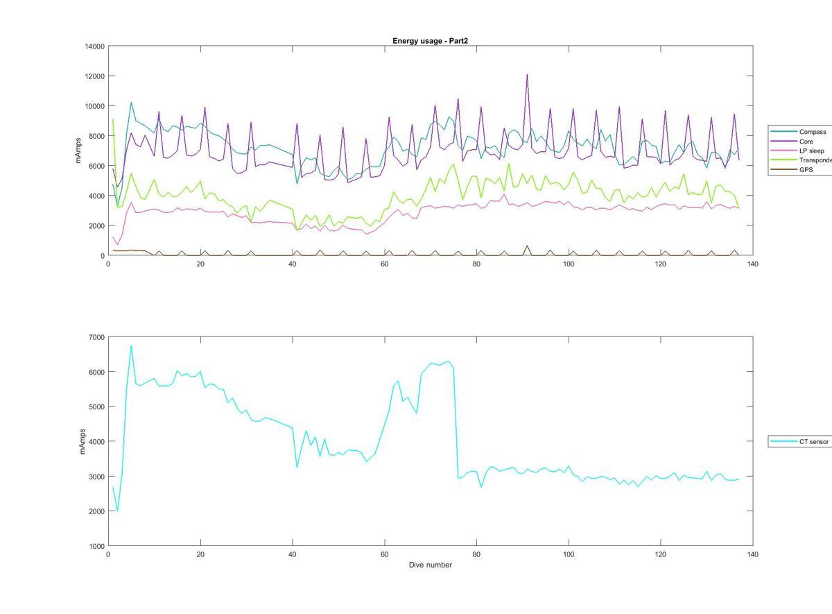Click the 12000 y-axis tick label
The image size is (832, 614).
pos(94,76)
